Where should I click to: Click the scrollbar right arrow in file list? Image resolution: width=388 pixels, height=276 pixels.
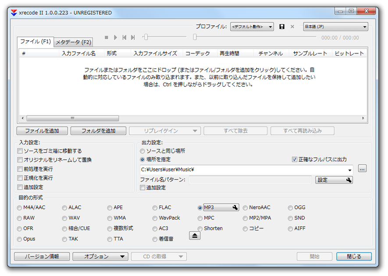(363, 118)
